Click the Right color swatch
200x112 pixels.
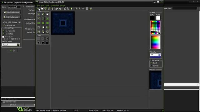point(158,18)
